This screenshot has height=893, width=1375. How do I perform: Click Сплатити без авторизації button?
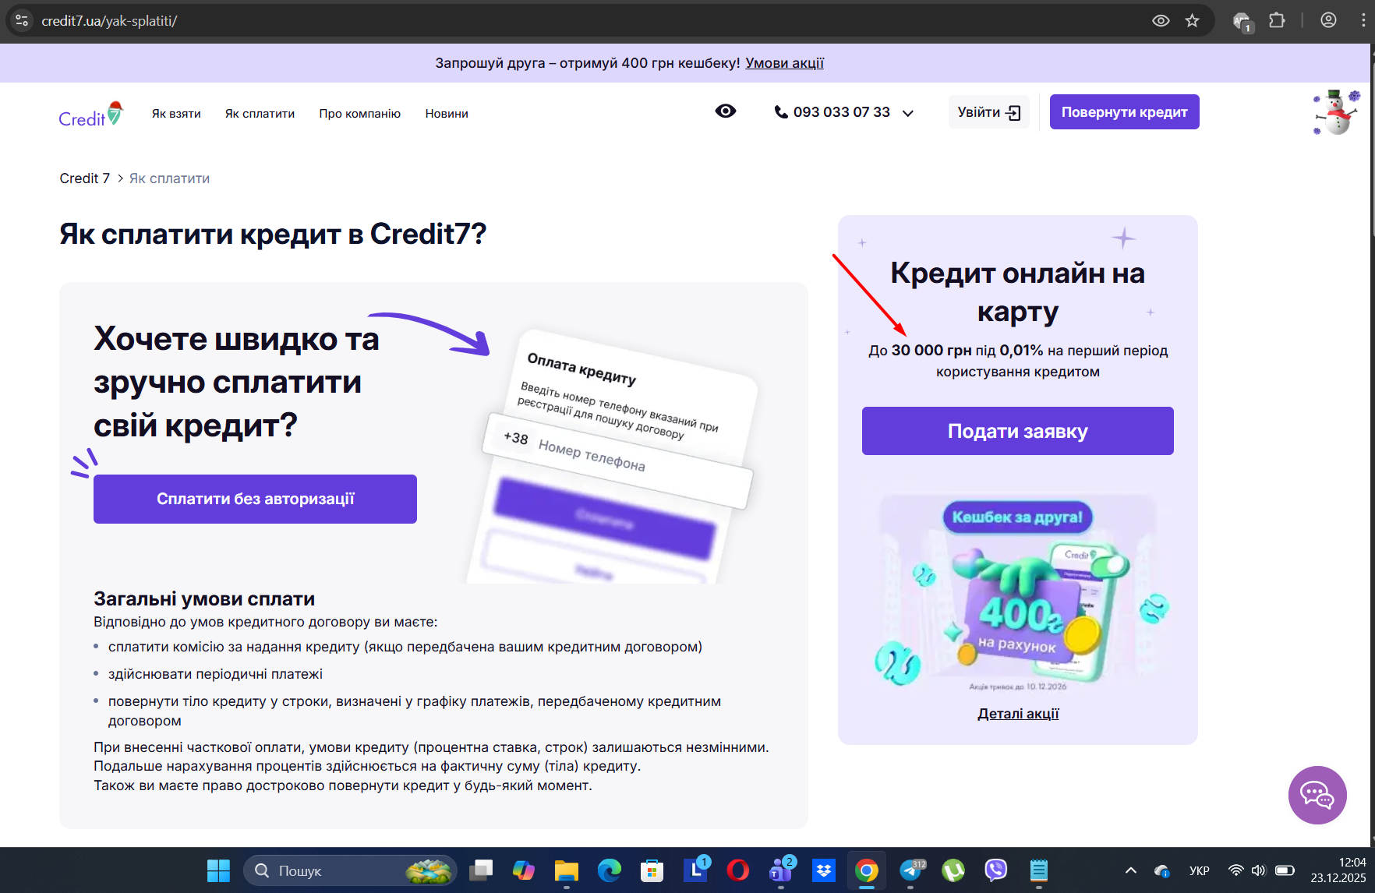(255, 499)
